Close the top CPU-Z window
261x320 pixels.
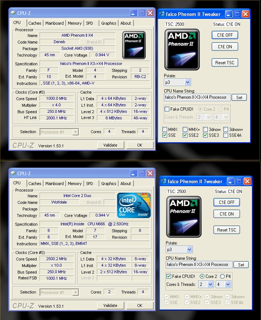point(150,13)
